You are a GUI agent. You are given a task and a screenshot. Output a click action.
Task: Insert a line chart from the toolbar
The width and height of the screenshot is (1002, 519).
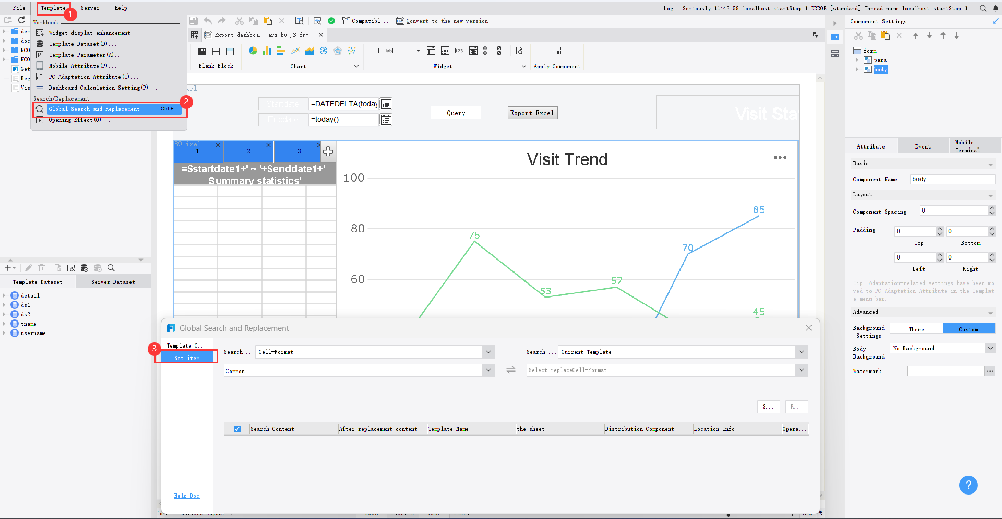click(x=295, y=51)
